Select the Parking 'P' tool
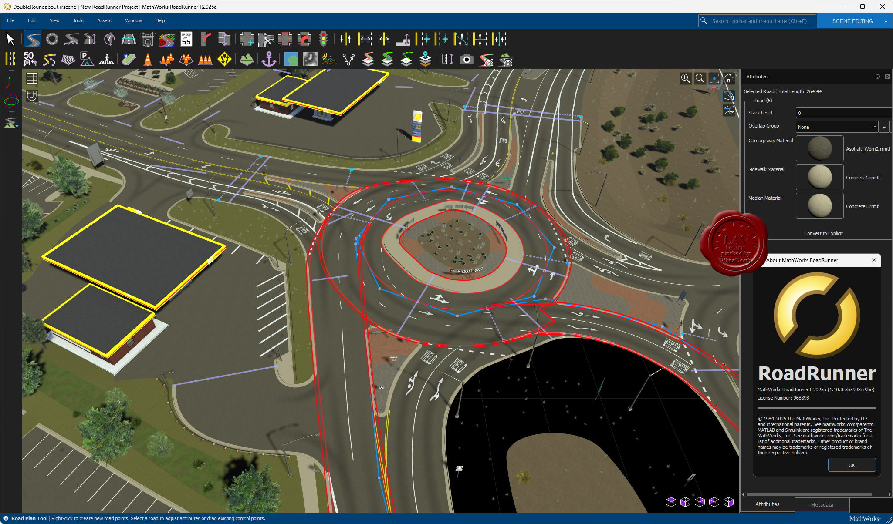This screenshot has width=893, height=524. click(x=87, y=59)
